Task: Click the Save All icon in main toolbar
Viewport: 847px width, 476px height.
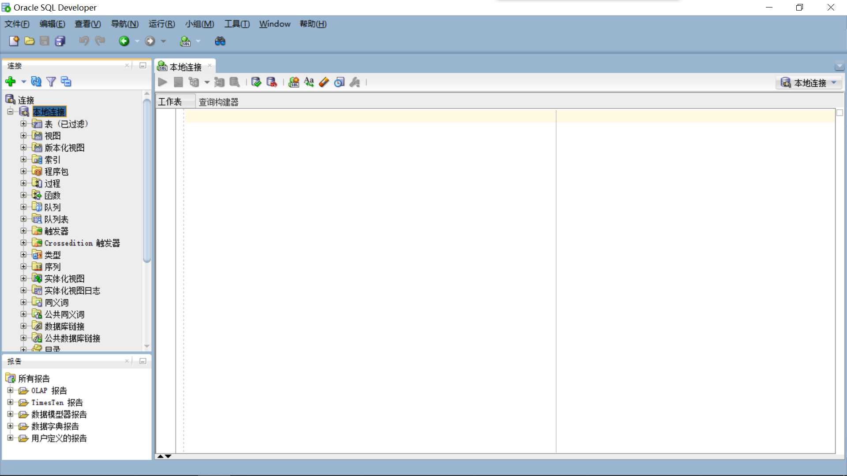Action: 60,41
